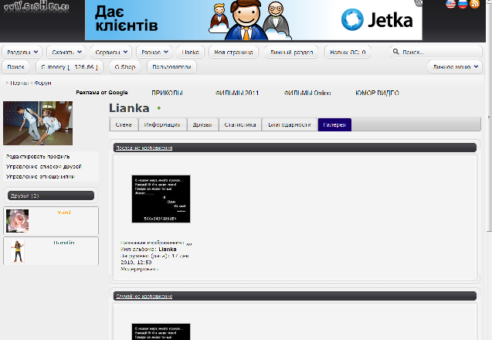Click into the Поиск search field
The width and height of the screenshot is (492, 340).
[x=436, y=52]
